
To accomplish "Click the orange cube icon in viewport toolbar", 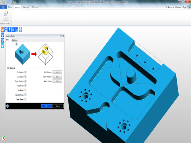I will (2, 30).
